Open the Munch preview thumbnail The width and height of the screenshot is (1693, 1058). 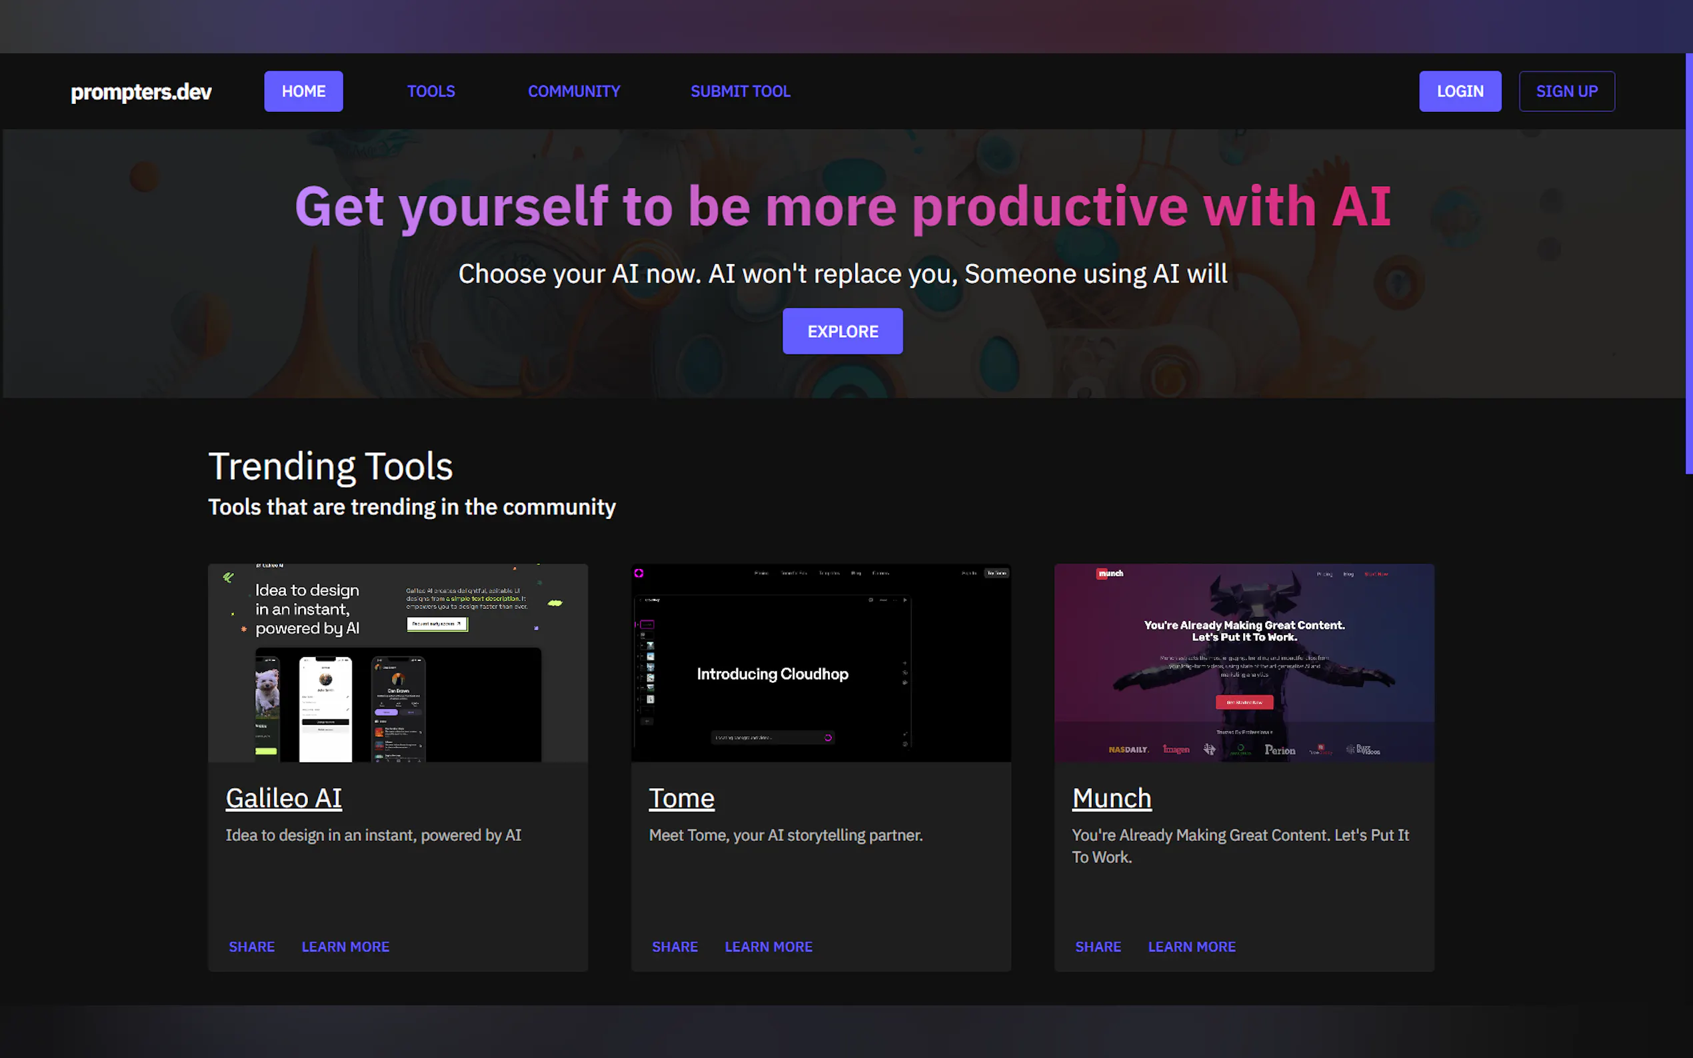[x=1244, y=663]
